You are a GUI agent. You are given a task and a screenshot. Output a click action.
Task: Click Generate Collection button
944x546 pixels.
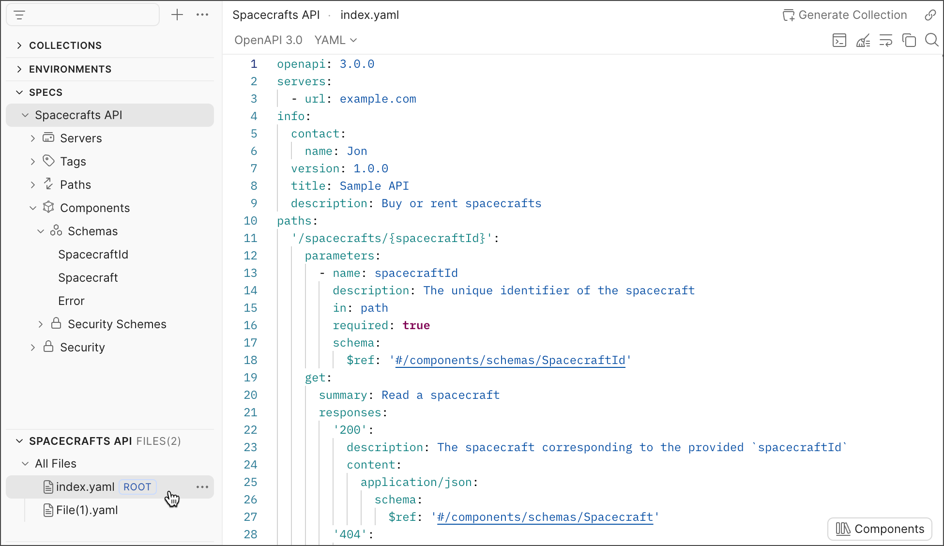point(845,15)
